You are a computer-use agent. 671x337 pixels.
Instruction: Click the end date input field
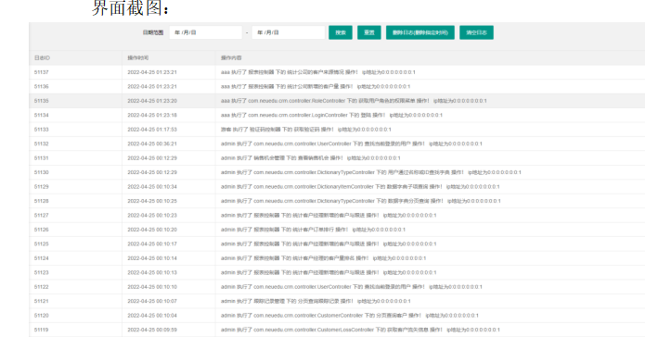[289, 32]
